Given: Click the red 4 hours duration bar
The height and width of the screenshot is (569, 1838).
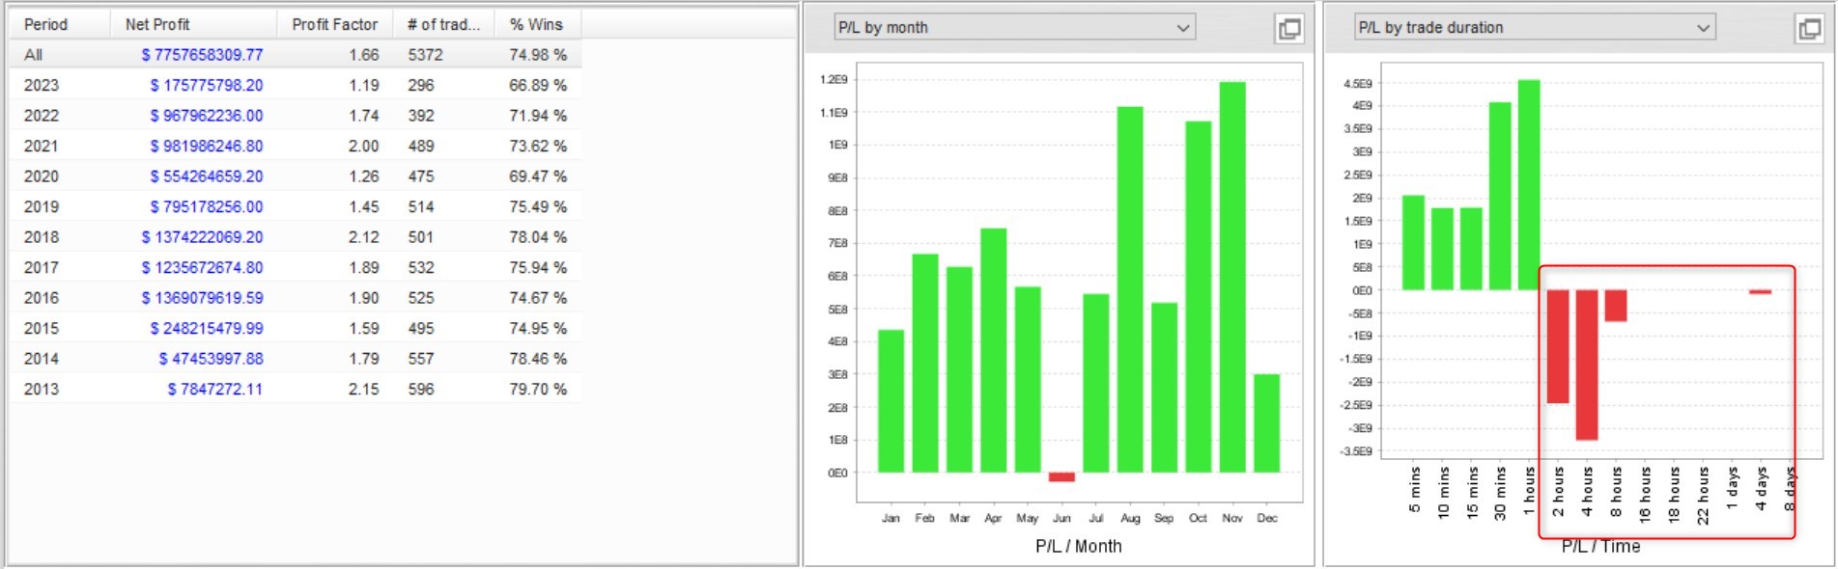Looking at the screenshot, I should (1587, 365).
